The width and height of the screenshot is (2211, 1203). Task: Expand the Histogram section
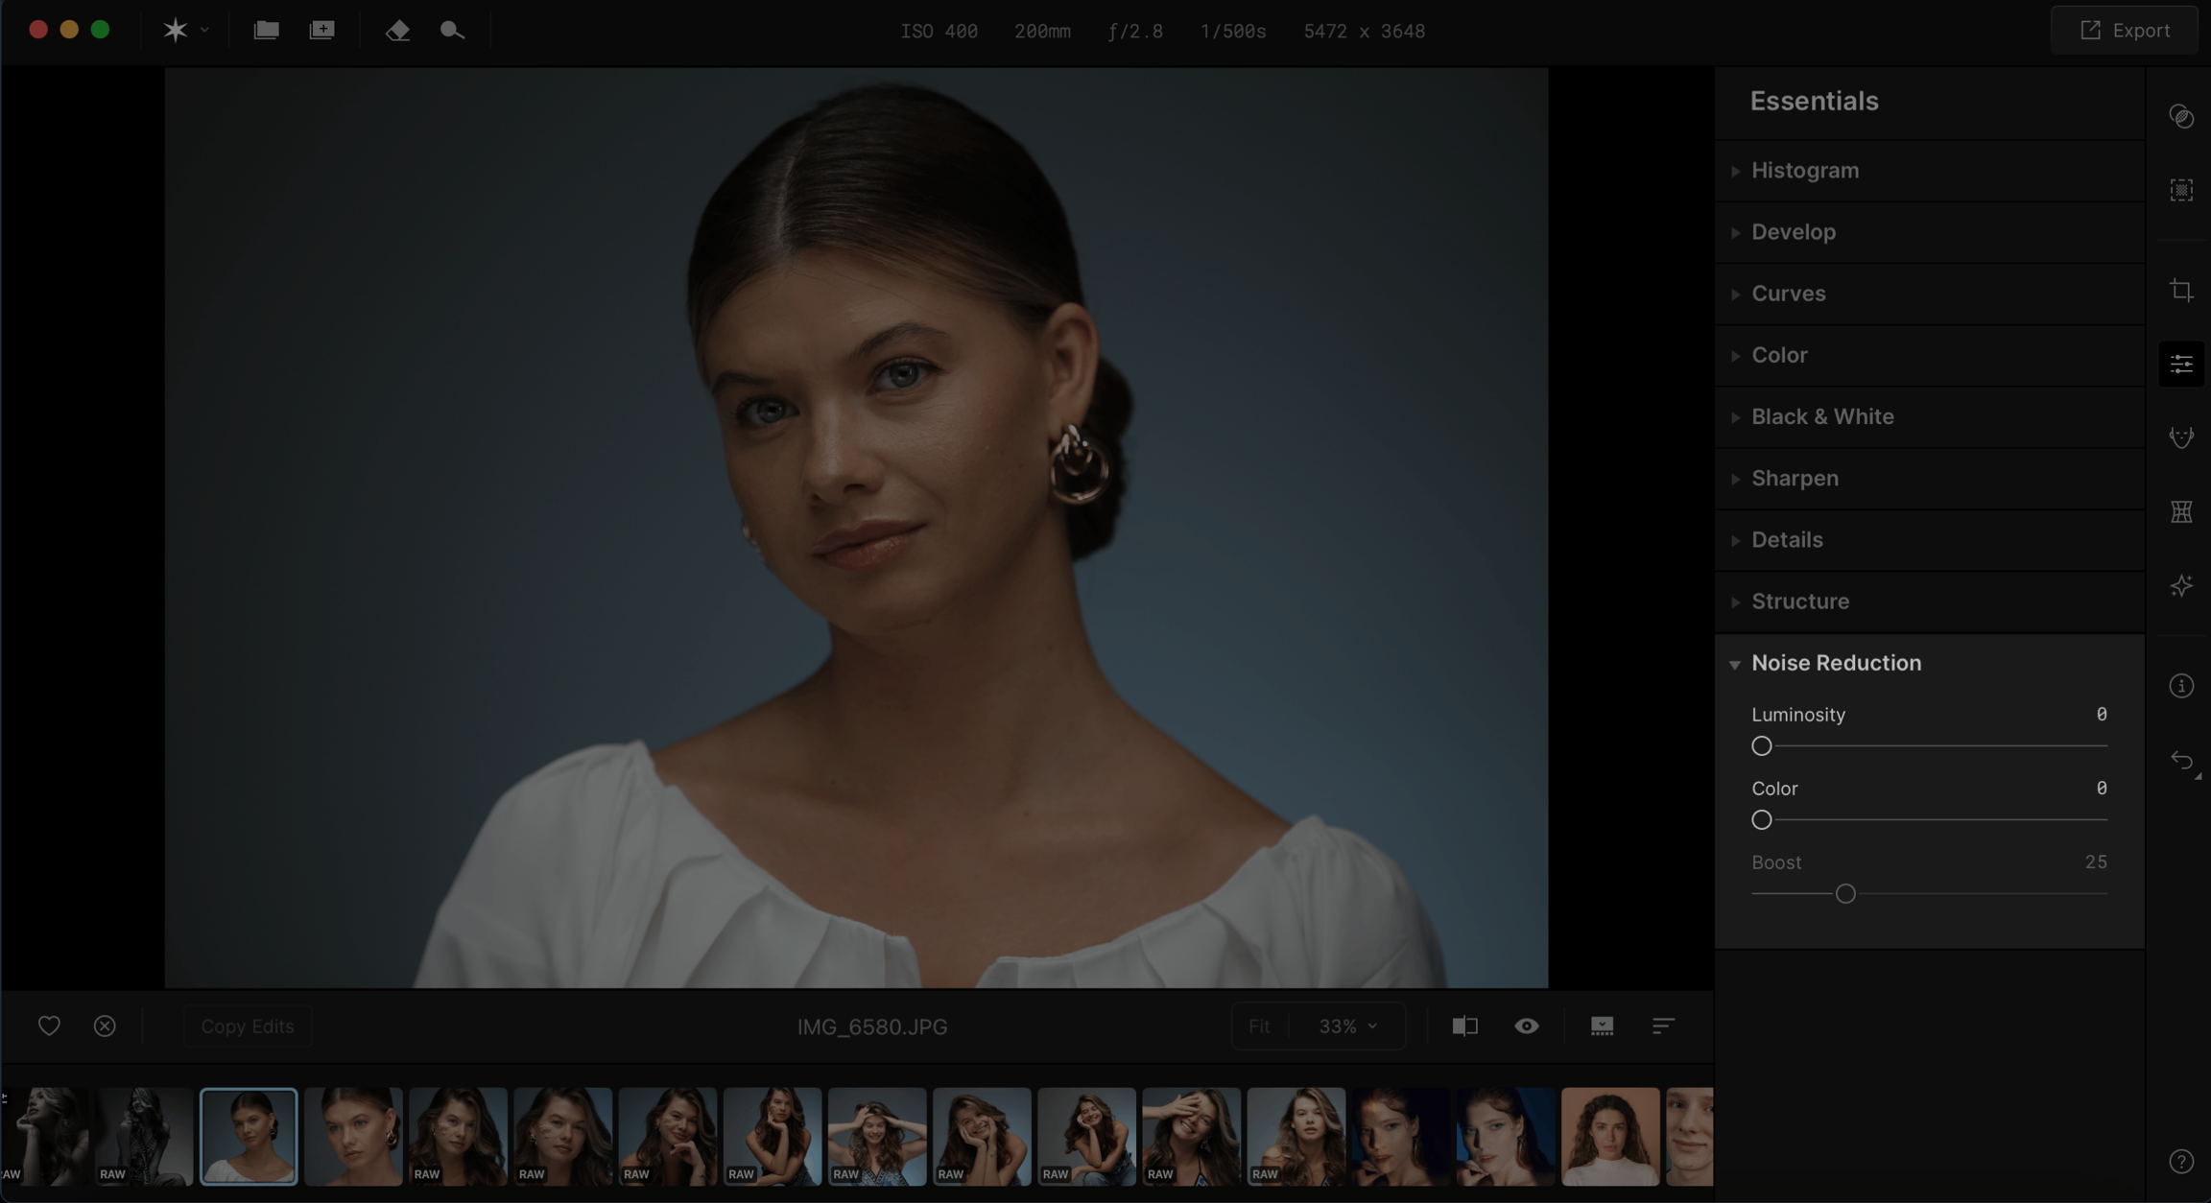[1804, 171]
